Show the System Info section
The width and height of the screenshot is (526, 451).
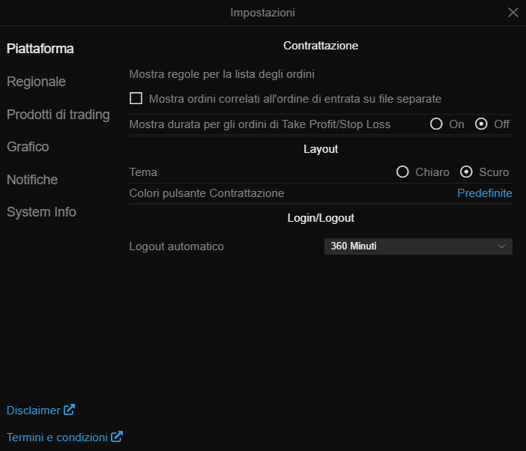[x=41, y=212]
